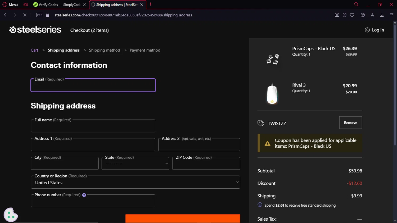Click the orange continue button
This screenshot has width=397, height=223.
point(183,219)
